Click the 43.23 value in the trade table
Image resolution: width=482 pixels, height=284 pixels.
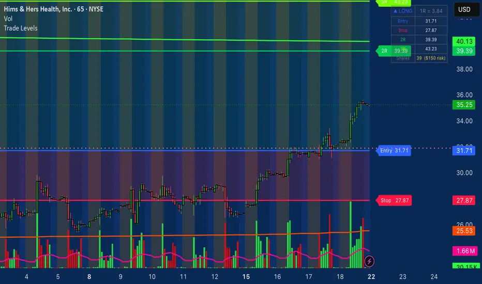(x=431, y=49)
